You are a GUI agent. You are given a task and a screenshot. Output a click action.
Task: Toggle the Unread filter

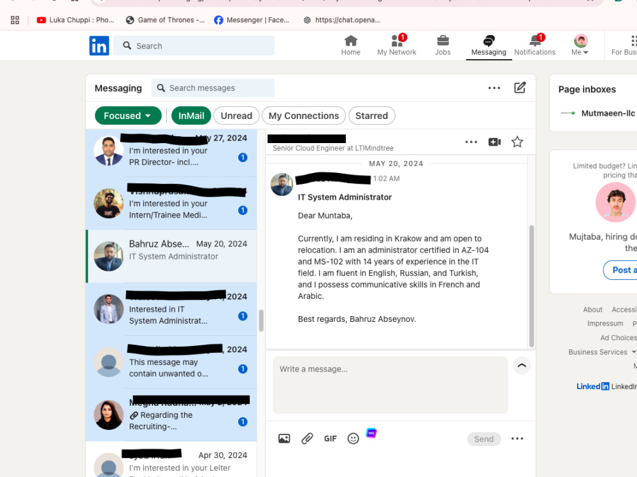pyautogui.click(x=236, y=116)
